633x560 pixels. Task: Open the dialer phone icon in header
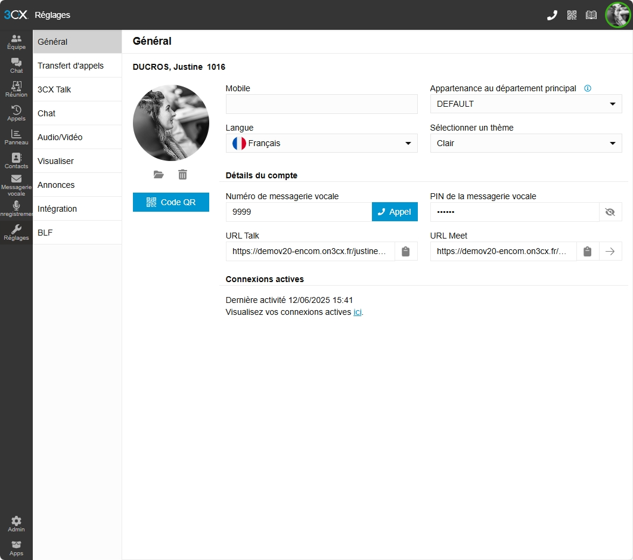click(552, 16)
